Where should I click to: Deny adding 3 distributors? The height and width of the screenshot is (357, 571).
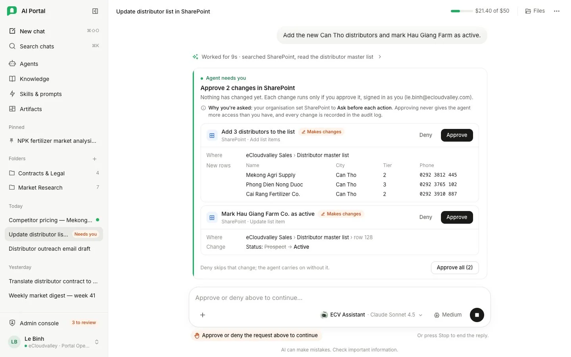(x=425, y=135)
